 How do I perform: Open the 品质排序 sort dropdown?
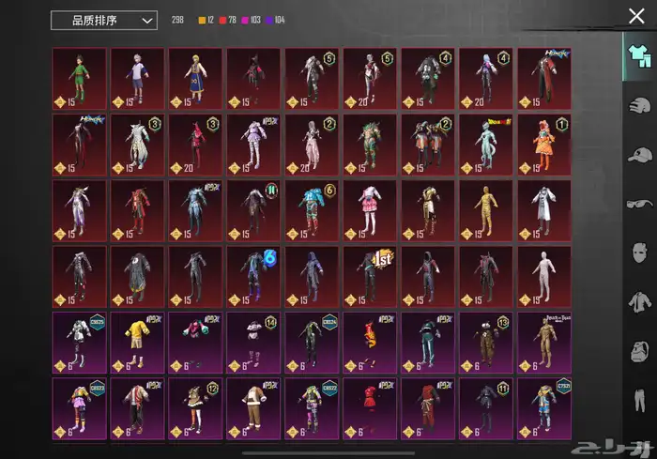(103, 20)
